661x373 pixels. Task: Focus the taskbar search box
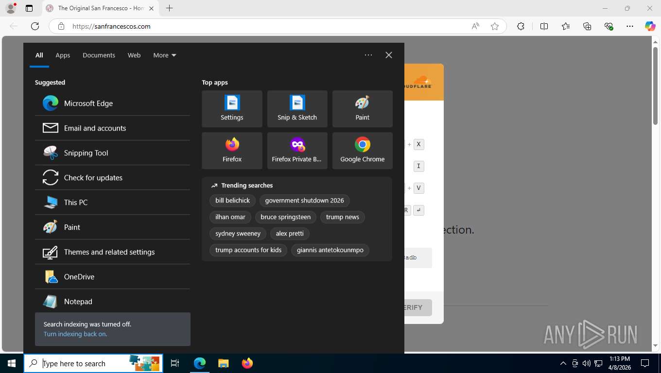pos(93,363)
